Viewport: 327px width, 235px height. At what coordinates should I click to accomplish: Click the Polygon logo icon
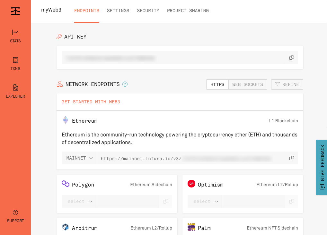tap(66, 184)
